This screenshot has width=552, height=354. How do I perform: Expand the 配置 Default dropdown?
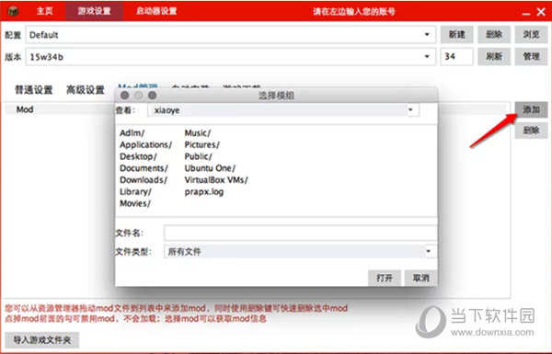pyautogui.click(x=231, y=35)
